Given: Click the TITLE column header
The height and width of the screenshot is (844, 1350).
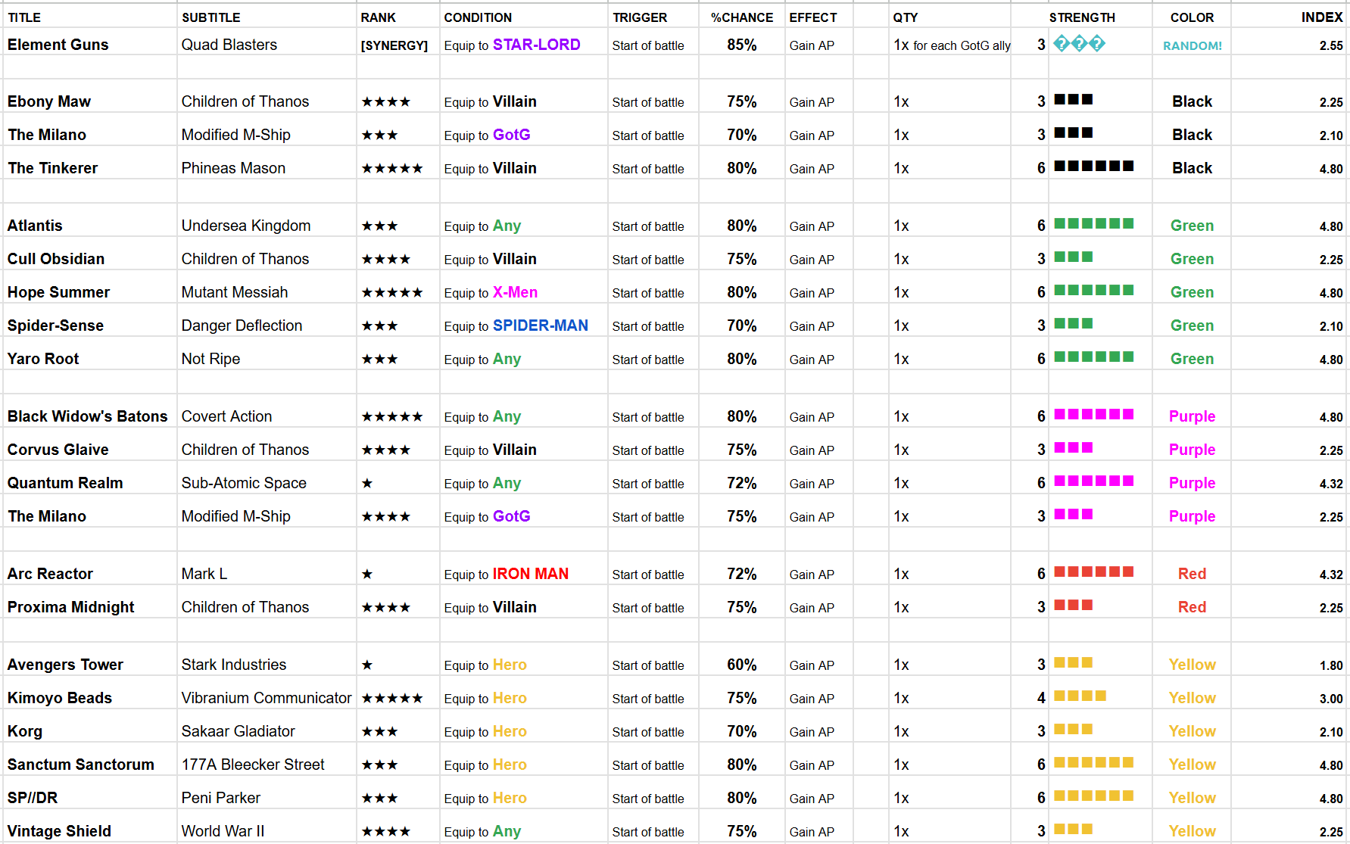Looking at the screenshot, I should pyautogui.click(x=24, y=17).
